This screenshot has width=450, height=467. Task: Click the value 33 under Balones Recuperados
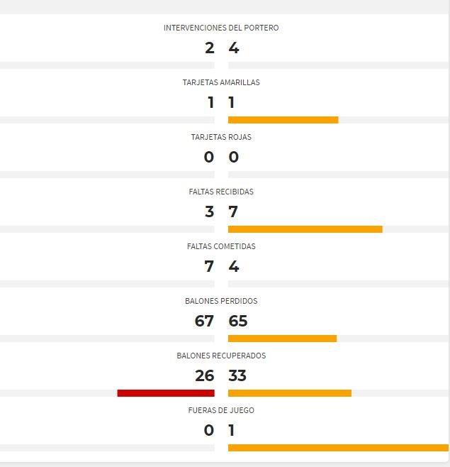point(237,375)
